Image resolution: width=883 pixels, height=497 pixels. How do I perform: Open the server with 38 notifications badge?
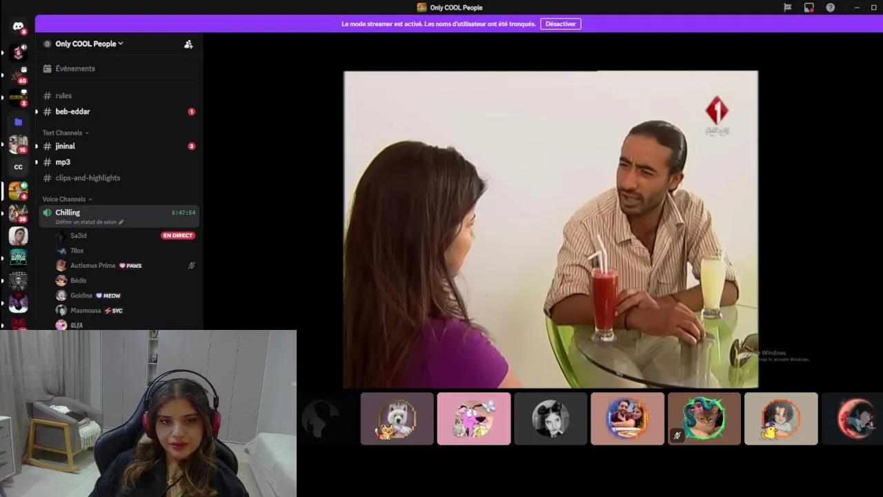(x=18, y=213)
